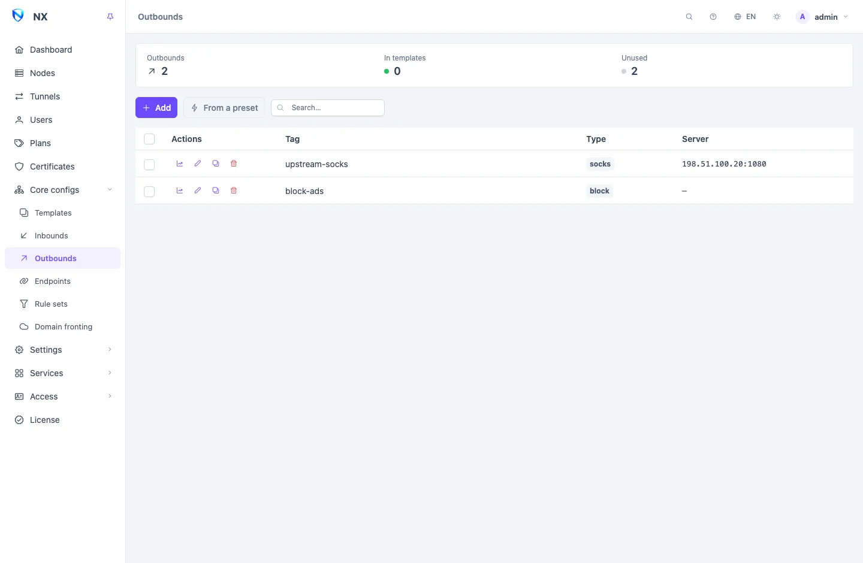
Task: Open Templates under Core configs
Action: point(62,213)
